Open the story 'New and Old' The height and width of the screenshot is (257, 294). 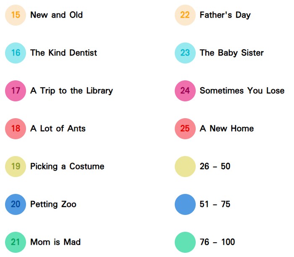(56, 15)
